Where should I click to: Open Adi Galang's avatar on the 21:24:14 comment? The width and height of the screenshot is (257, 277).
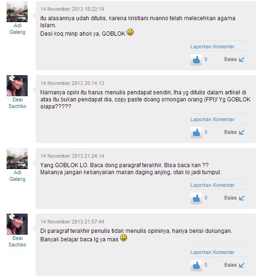[x=17, y=159]
